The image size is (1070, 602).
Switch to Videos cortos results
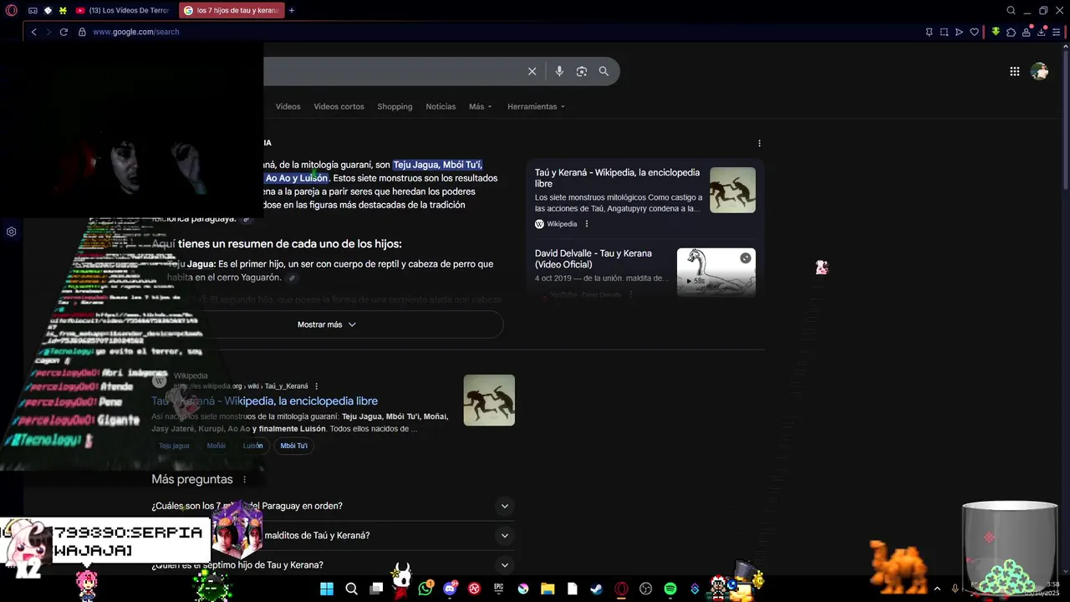pyautogui.click(x=339, y=106)
